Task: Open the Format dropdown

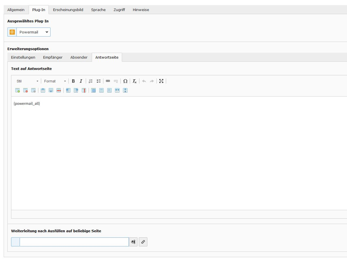Action: click(x=55, y=81)
